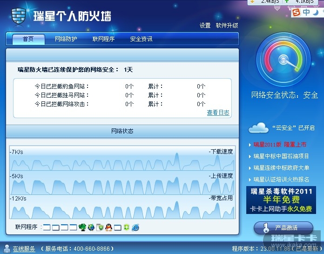Open news 瑞星中标中国石油项目
324x254 pixels.
(x=281, y=156)
